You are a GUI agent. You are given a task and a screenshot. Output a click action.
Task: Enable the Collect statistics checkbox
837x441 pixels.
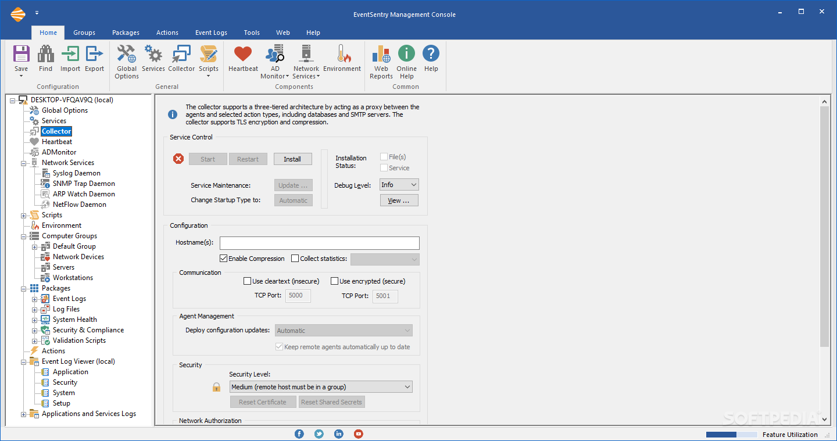(x=295, y=259)
